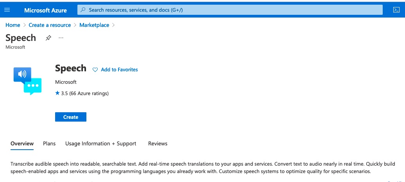Select the Overview tab

(x=22, y=144)
